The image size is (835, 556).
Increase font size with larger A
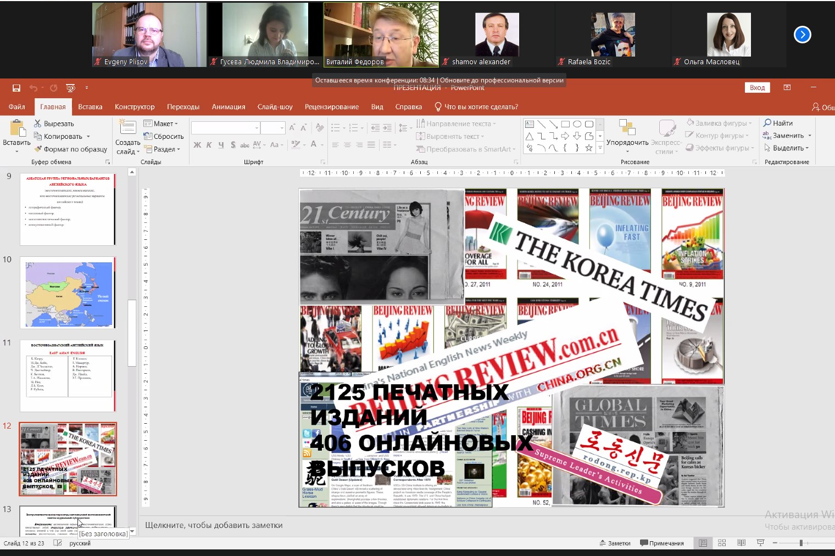[292, 128]
